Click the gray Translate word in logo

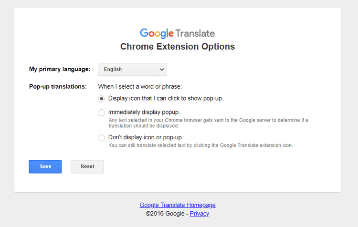point(195,33)
